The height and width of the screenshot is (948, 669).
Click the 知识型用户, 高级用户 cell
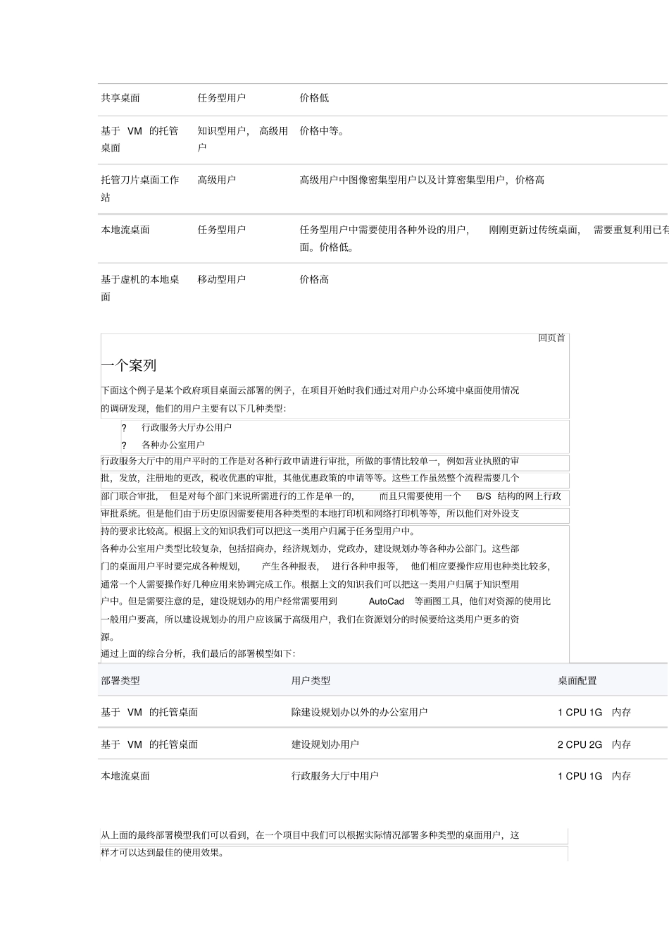(x=243, y=139)
